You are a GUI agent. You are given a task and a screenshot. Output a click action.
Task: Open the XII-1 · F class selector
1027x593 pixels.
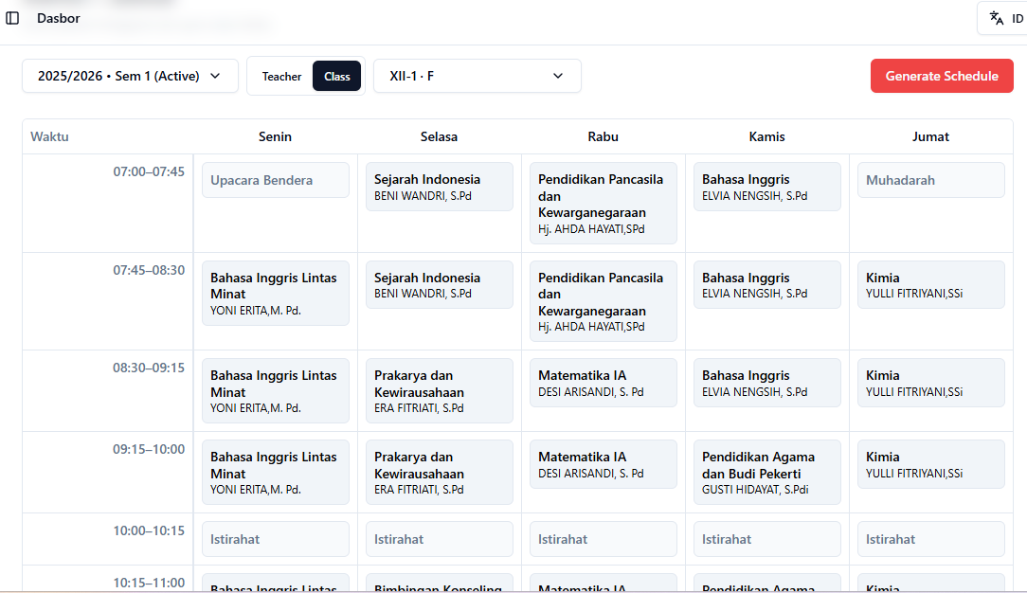(477, 76)
